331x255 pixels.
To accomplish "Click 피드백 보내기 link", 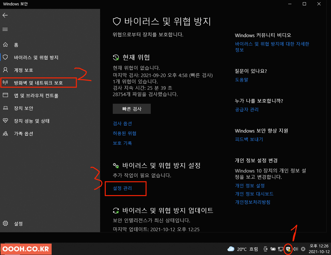I will [249, 139].
